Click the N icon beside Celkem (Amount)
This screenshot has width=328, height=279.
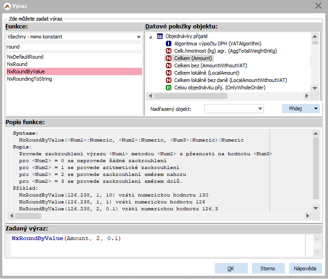pos(169,58)
